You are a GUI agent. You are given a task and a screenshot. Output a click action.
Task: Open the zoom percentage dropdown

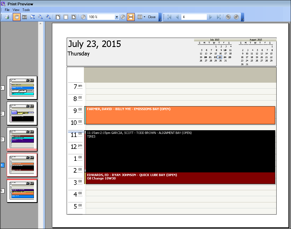(117, 17)
